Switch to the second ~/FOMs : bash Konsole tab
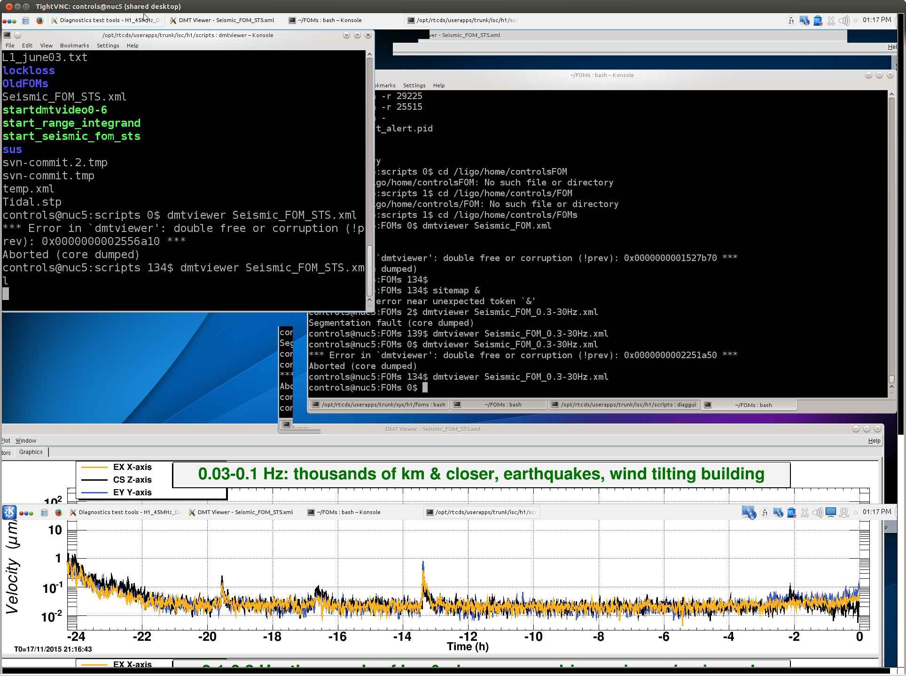Screen dimensions: 906x676 tap(498, 405)
